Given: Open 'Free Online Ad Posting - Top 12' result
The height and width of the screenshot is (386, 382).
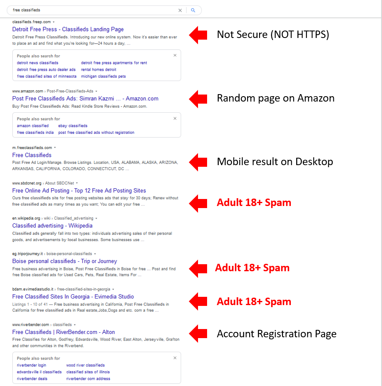Looking at the screenshot, I should tap(79, 191).
